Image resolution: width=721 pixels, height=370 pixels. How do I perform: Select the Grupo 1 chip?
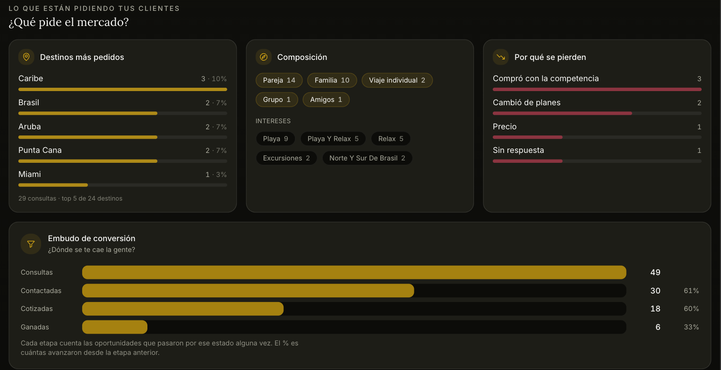[277, 100]
